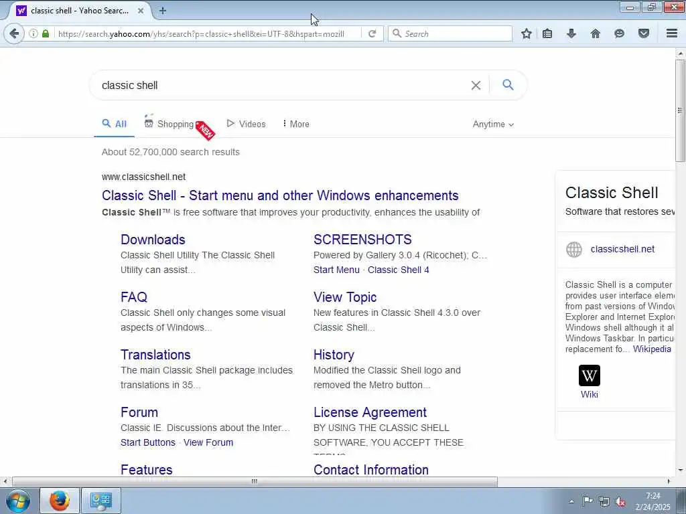Click the green padlock security icon
This screenshot has height=514, width=686.
(46, 33)
